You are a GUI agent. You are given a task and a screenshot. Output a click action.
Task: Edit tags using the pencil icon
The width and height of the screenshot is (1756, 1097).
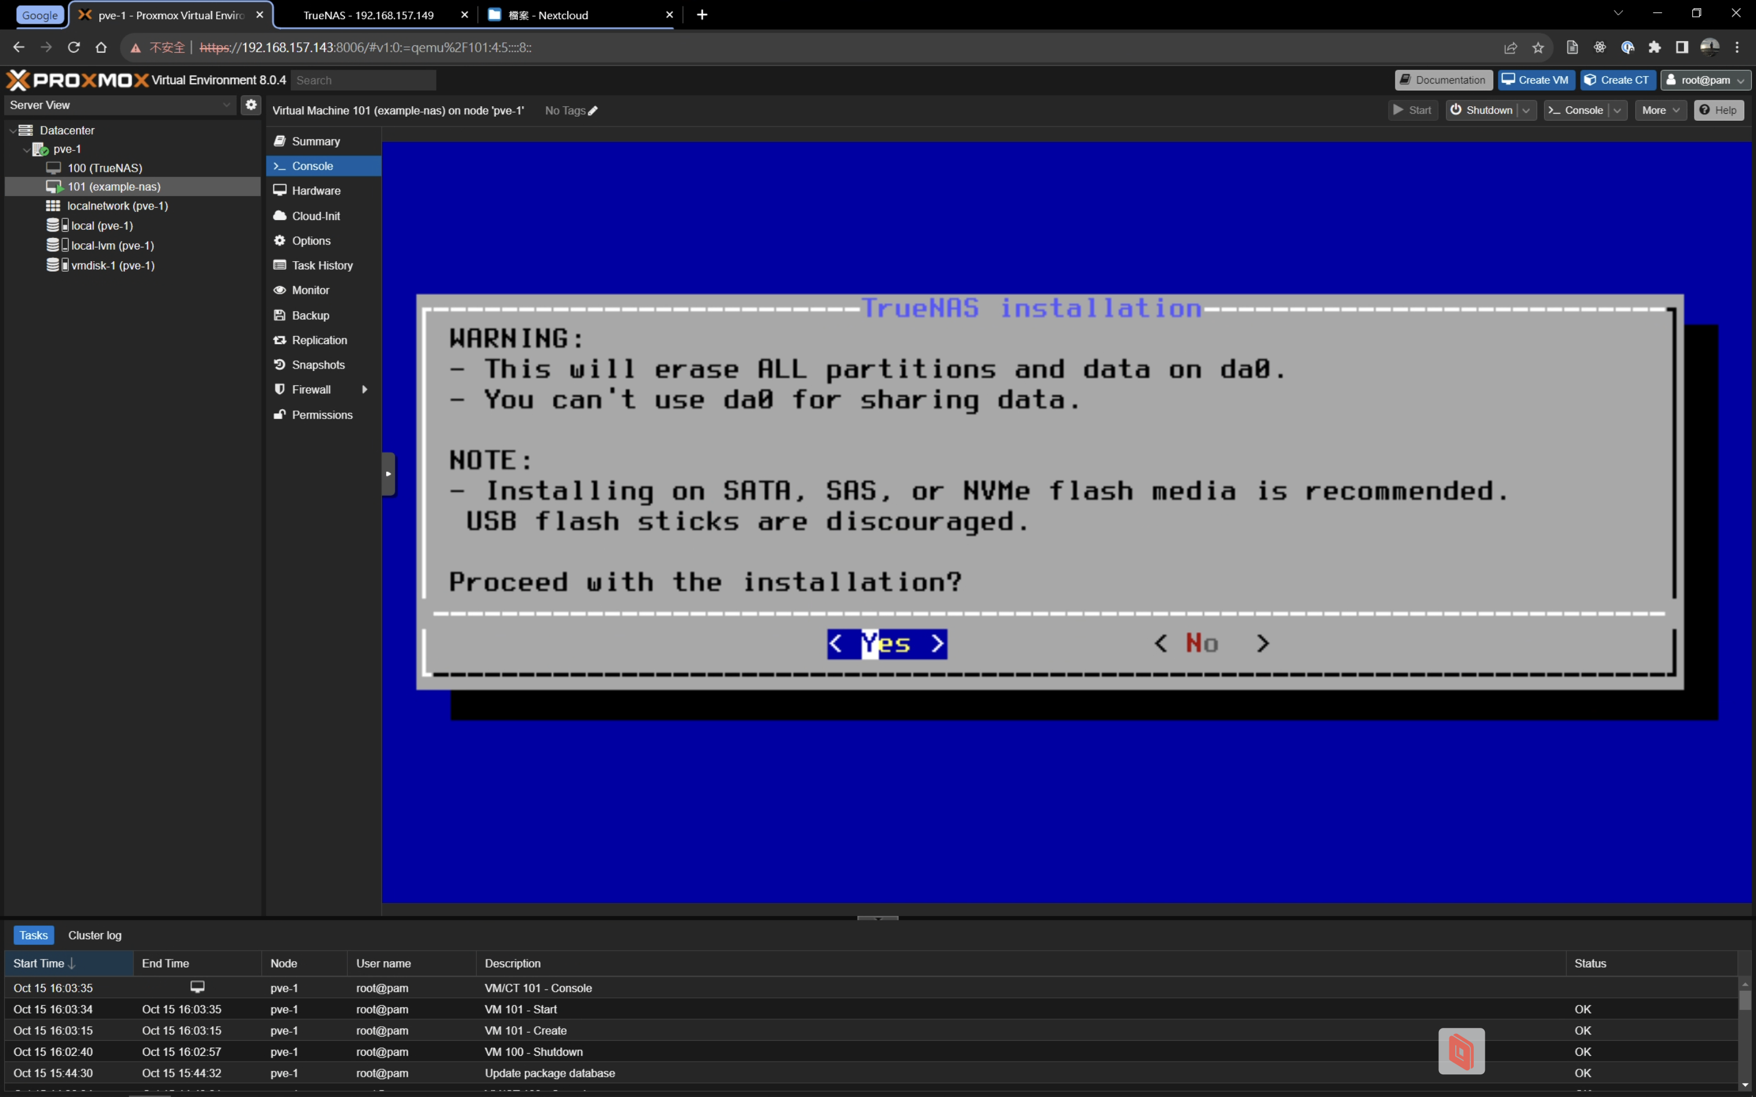tap(593, 111)
